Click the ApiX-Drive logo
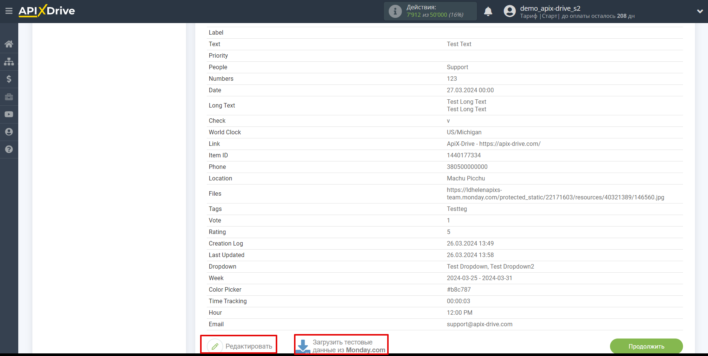The image size is (708, 356). coord(47,11)
